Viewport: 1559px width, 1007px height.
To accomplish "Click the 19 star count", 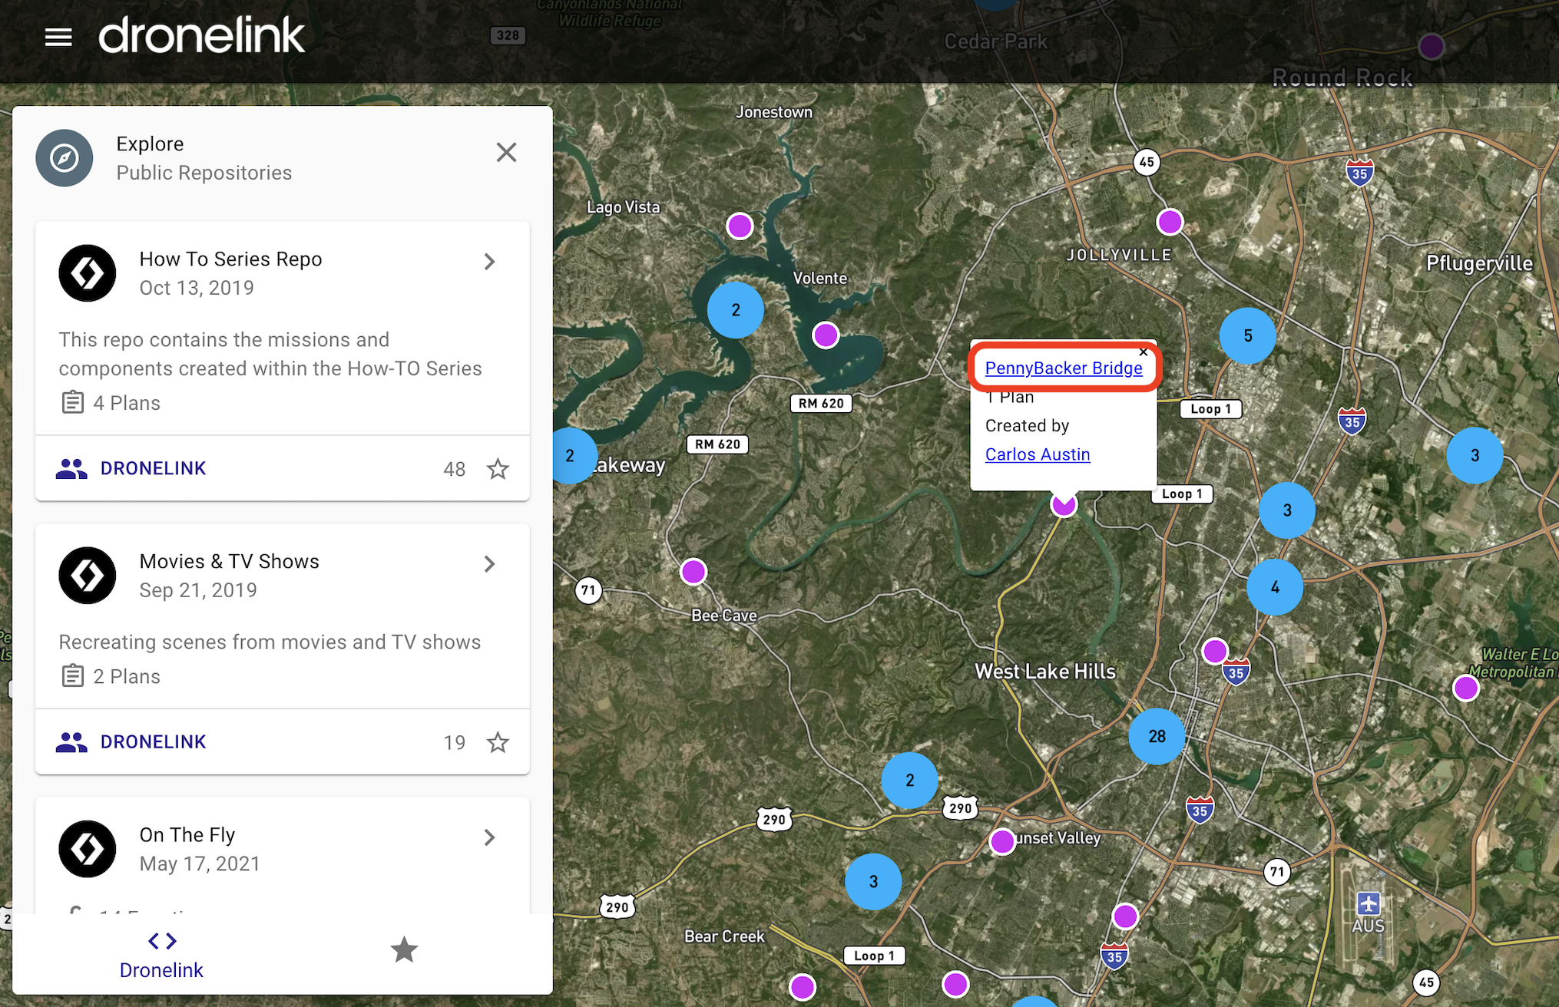I will (x=455, y=742).
